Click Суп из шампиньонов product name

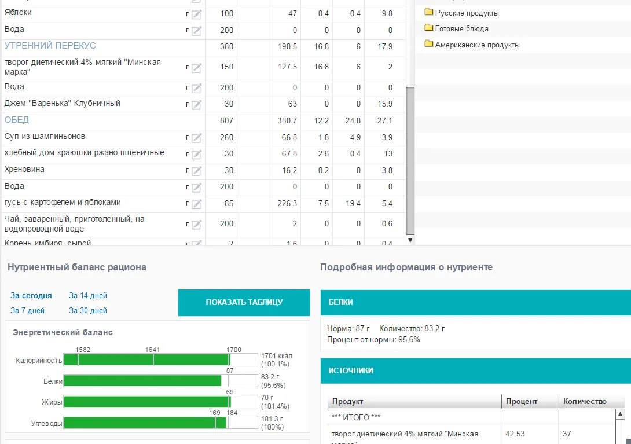pyautogui.click(x=45, y=137)
